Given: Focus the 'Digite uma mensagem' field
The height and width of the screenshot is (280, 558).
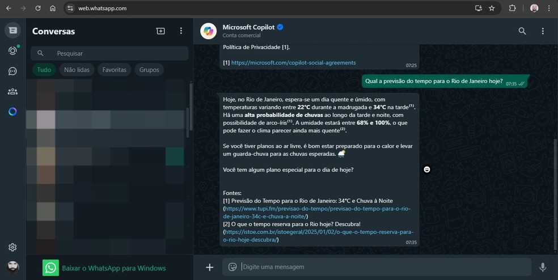Looking at the screenshot, I should 386,267.
